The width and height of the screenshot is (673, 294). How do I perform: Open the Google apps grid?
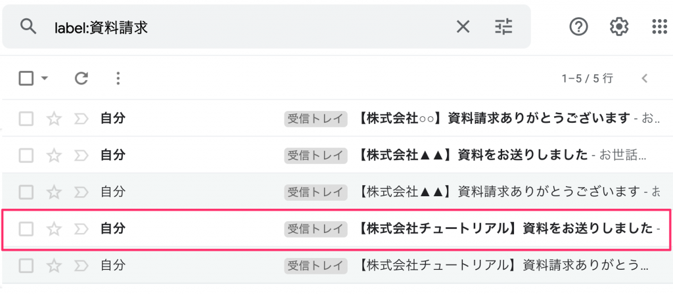659,28
